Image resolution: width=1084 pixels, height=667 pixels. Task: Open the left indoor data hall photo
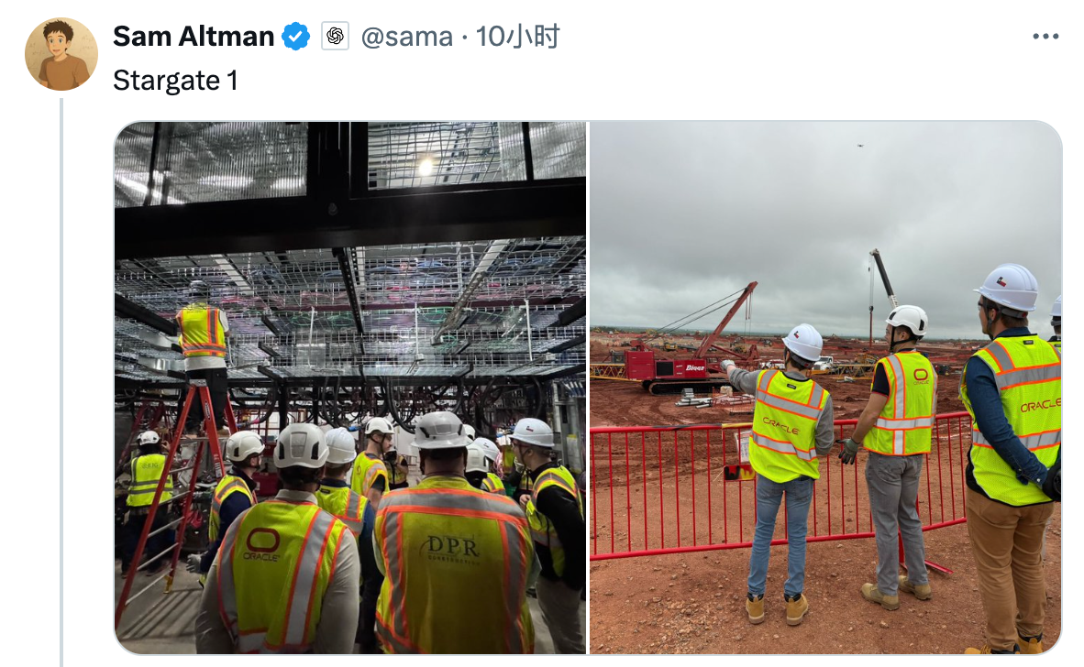click(x=349, y=388)
